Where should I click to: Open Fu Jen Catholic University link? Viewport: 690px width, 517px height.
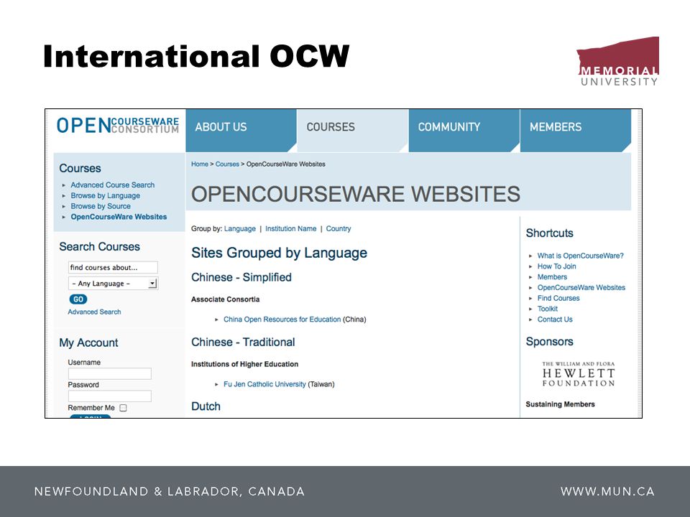click(x=264, y=384)
